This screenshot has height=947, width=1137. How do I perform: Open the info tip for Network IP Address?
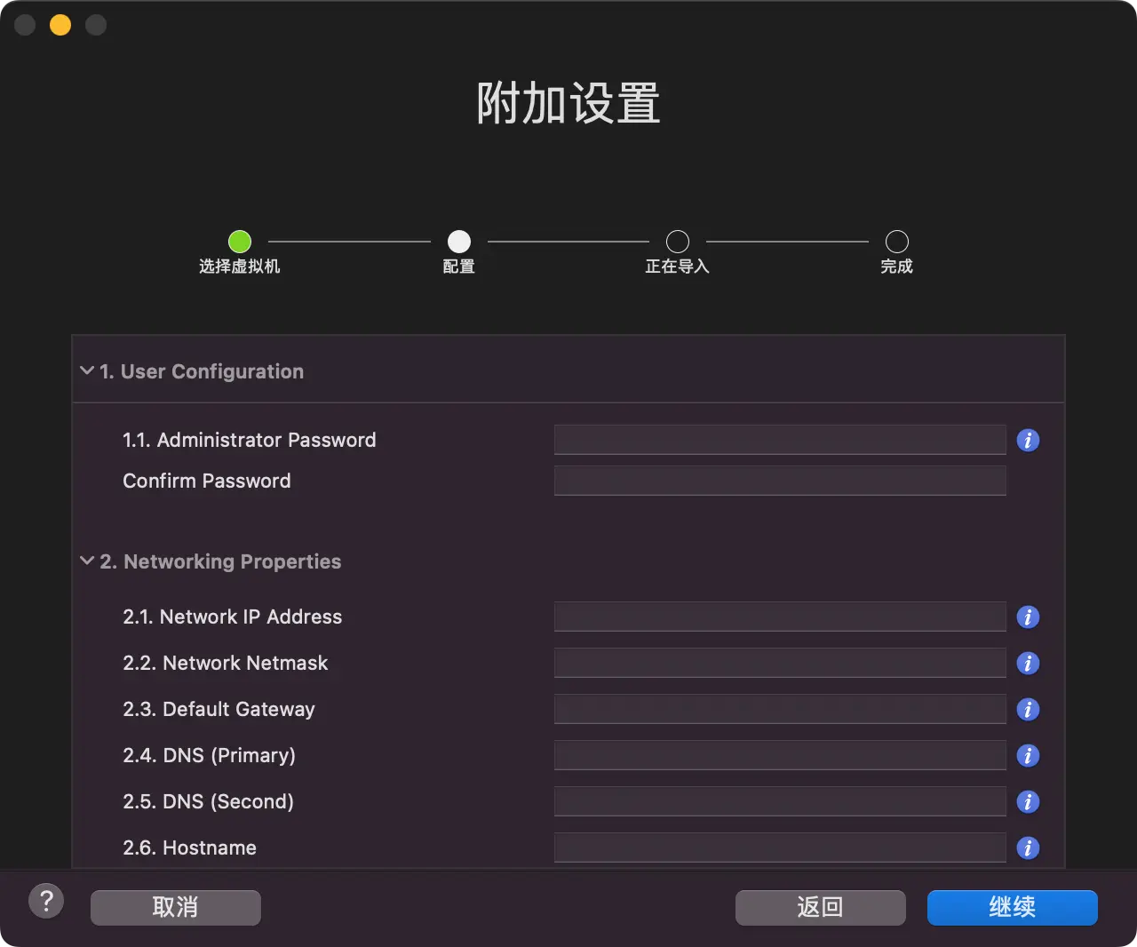tap(1028, 617)
